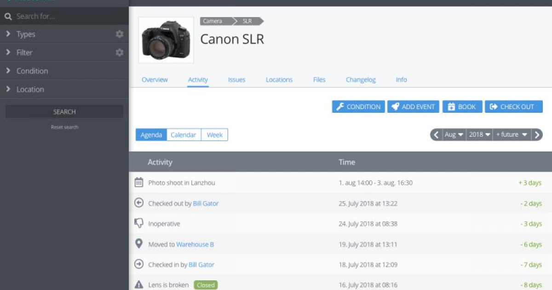Switch to the Changelog tab

tap(360, 80)
